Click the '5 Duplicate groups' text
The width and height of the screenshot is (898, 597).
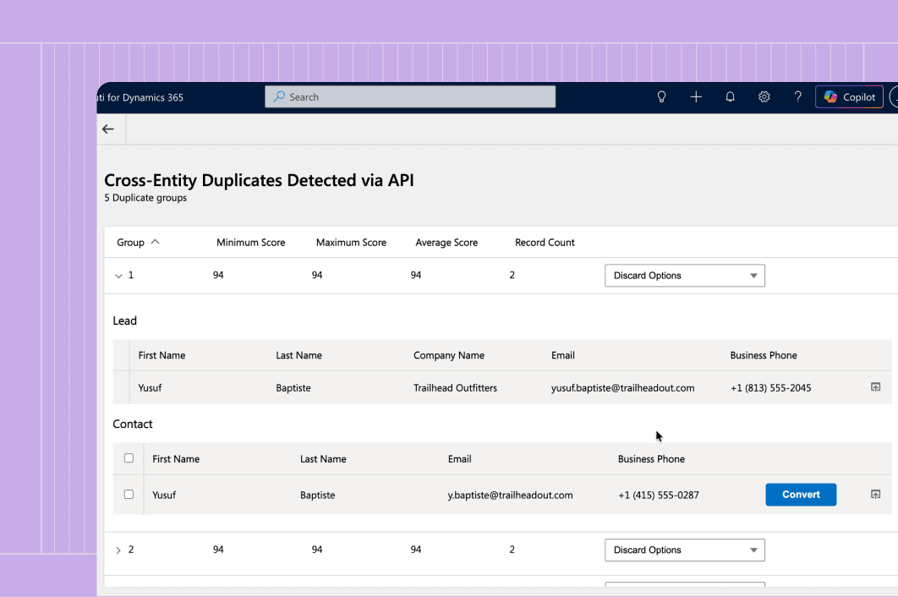pos(145,198)
